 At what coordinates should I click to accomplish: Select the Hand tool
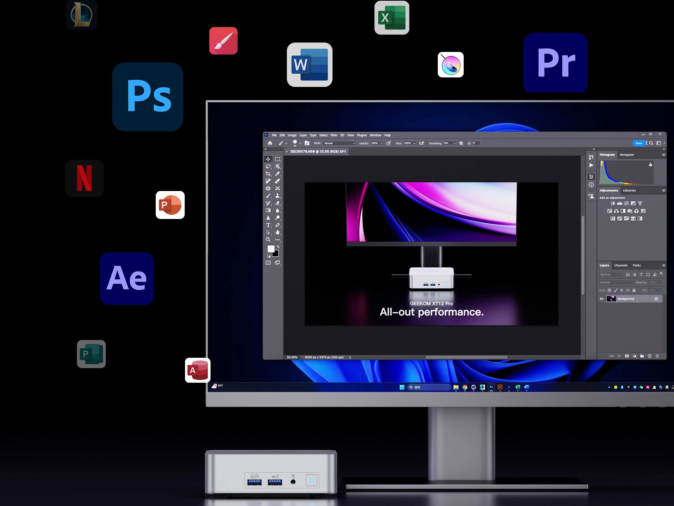pos(278,232)
